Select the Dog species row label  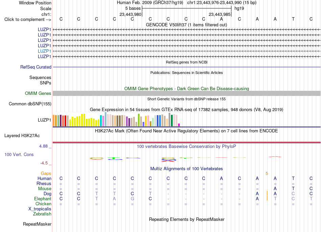47,194
